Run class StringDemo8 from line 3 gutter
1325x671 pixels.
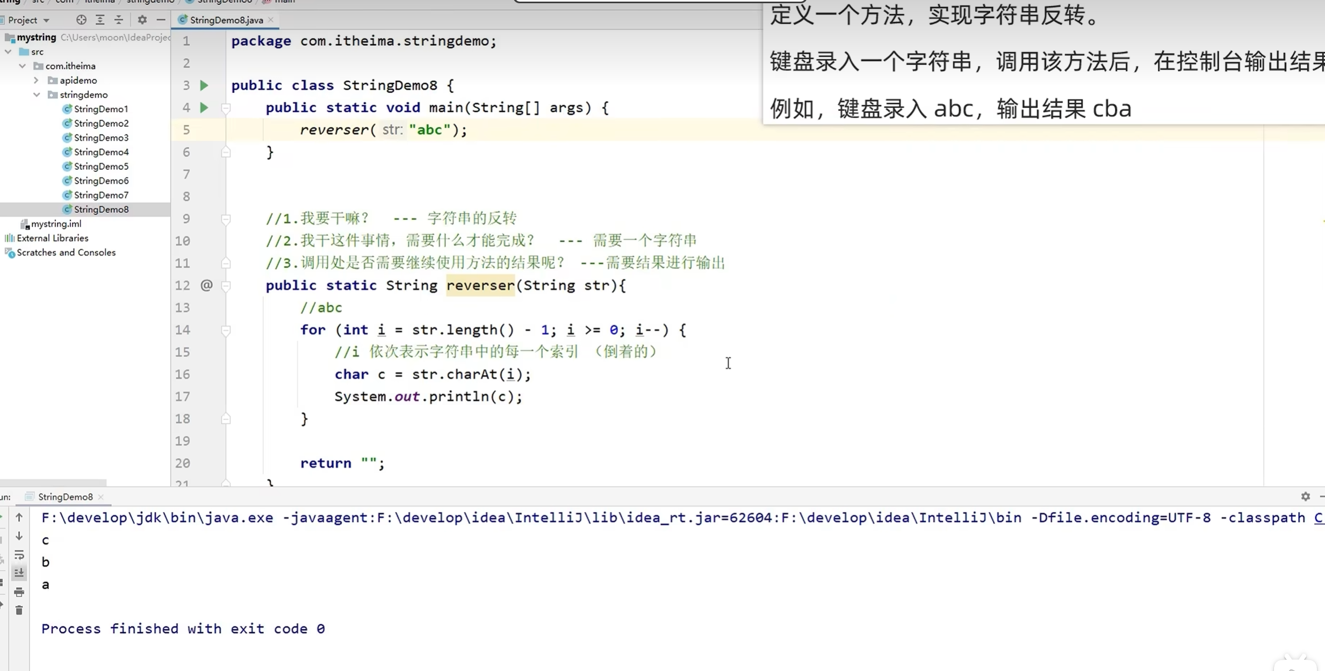[204, 85]
